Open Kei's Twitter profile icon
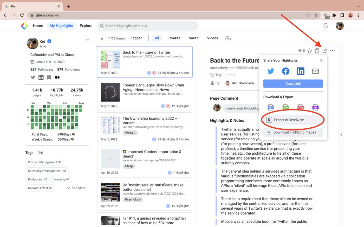The image size is (364, 227). pyautogui.click(x=33, y=77)
